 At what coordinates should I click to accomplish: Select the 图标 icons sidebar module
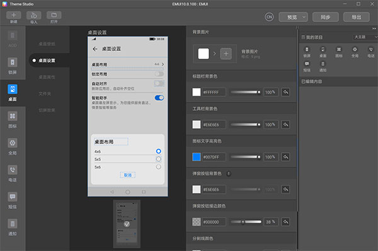13,116
